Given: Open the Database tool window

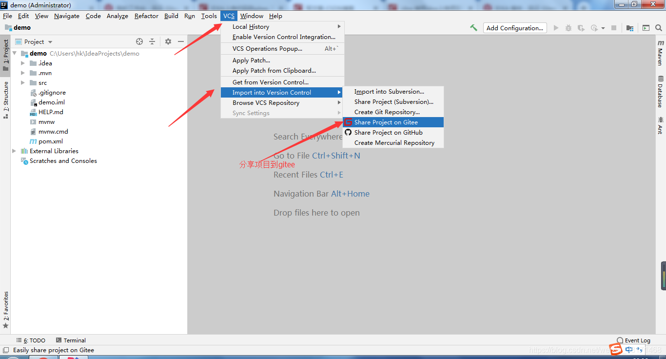Looking at the screenshot, I should tap(660, 91).
